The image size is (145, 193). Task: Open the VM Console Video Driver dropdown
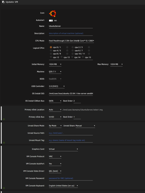55,171
